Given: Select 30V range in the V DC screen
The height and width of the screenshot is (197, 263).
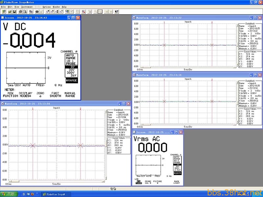Looking at the screenshot, I should point(71,70).
